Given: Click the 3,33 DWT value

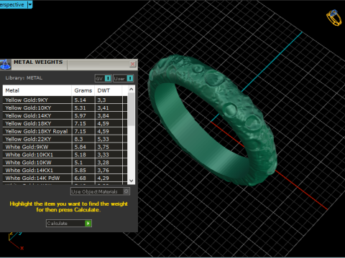Looking at the screenshot, I should click(103, 155).
